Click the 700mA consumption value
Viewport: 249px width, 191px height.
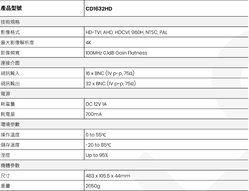[x=94, y=114]
